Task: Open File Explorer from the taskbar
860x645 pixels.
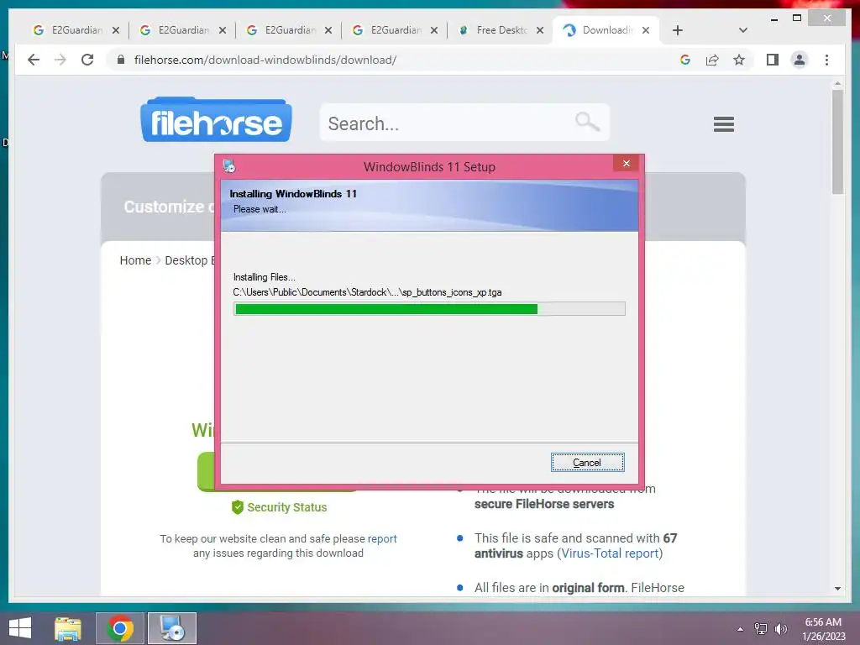Action: pos(68,628)
